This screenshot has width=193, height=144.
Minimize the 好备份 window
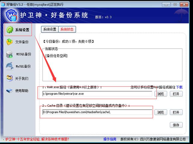tap(166, 5)
